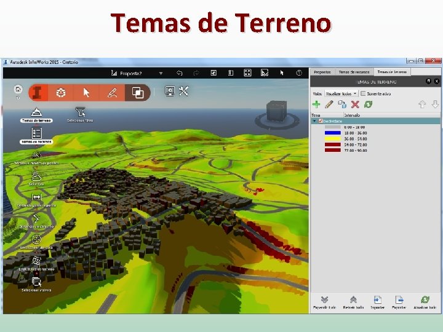Screen dimensions: 443x332
Task: Click yellow swatch for 36.00 - 54.00
Action: coord(332,138)
